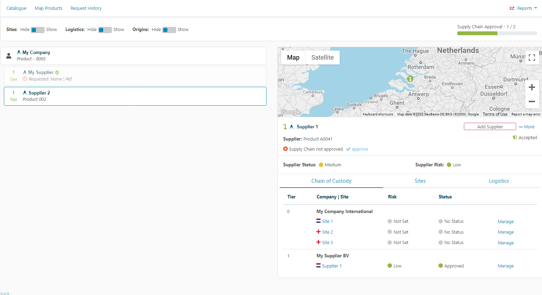Click the Netherlands flag next to Site 1

click(x=318, y=221)
